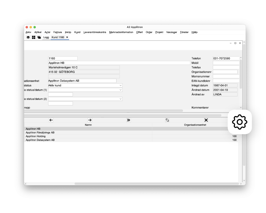Click the right scroll arrow at the window bottom

(x=241, y=184)
